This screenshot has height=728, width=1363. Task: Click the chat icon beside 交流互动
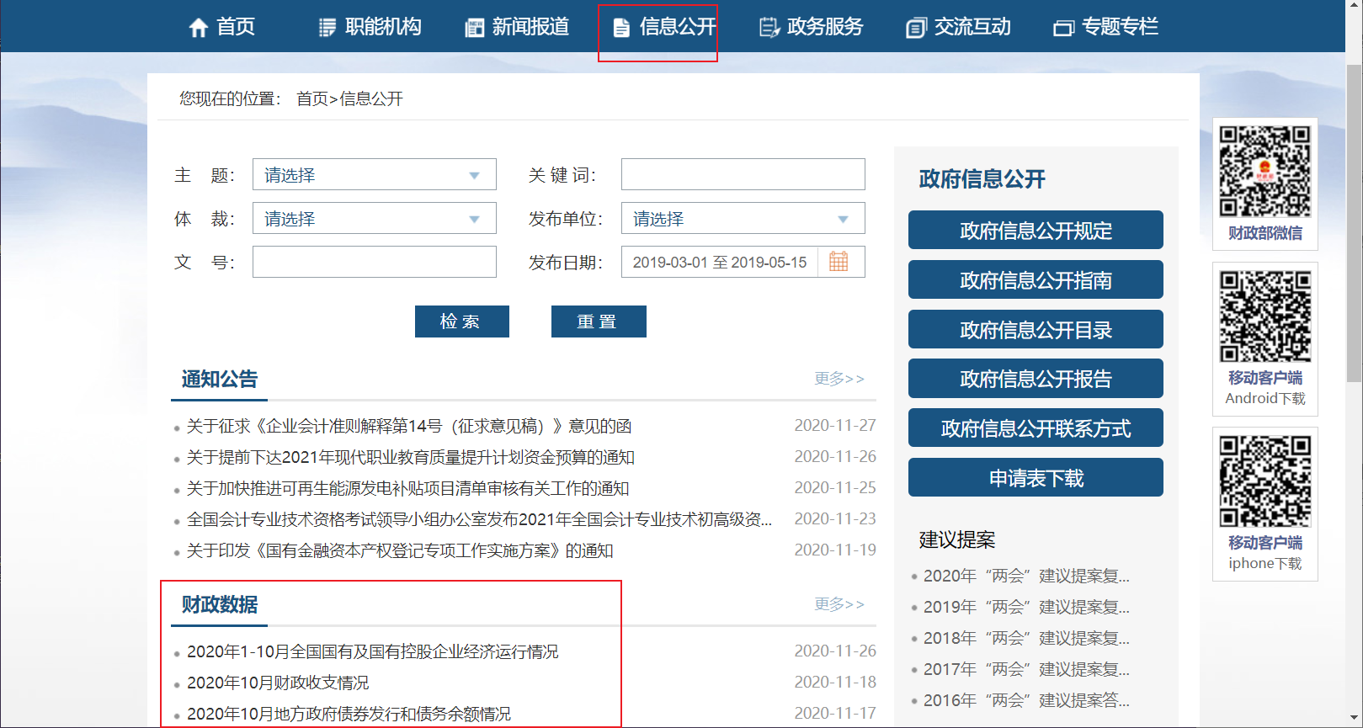click(916, 28)
